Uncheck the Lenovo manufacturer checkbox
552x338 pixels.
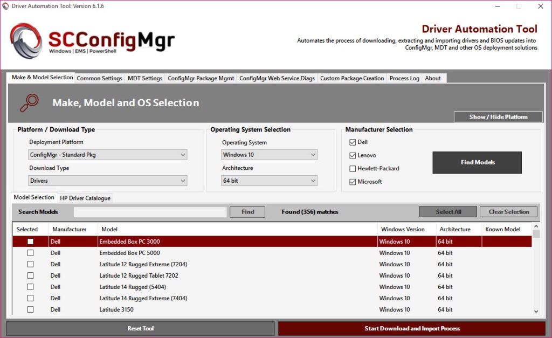353,155
